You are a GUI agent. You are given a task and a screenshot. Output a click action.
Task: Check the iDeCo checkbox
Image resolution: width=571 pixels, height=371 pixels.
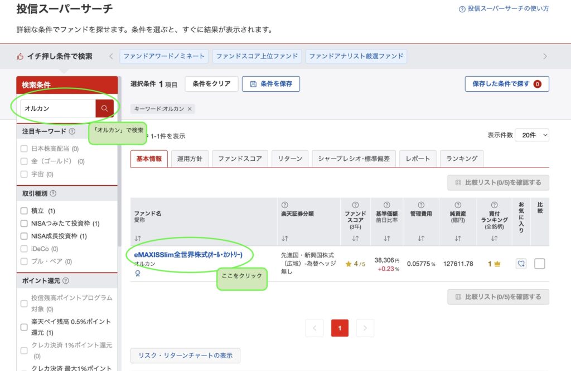[24, 249]
